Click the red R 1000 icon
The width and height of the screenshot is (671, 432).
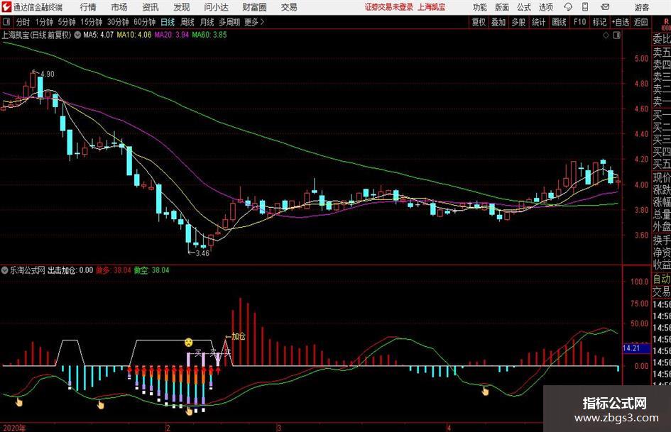[x=666, y=24]
